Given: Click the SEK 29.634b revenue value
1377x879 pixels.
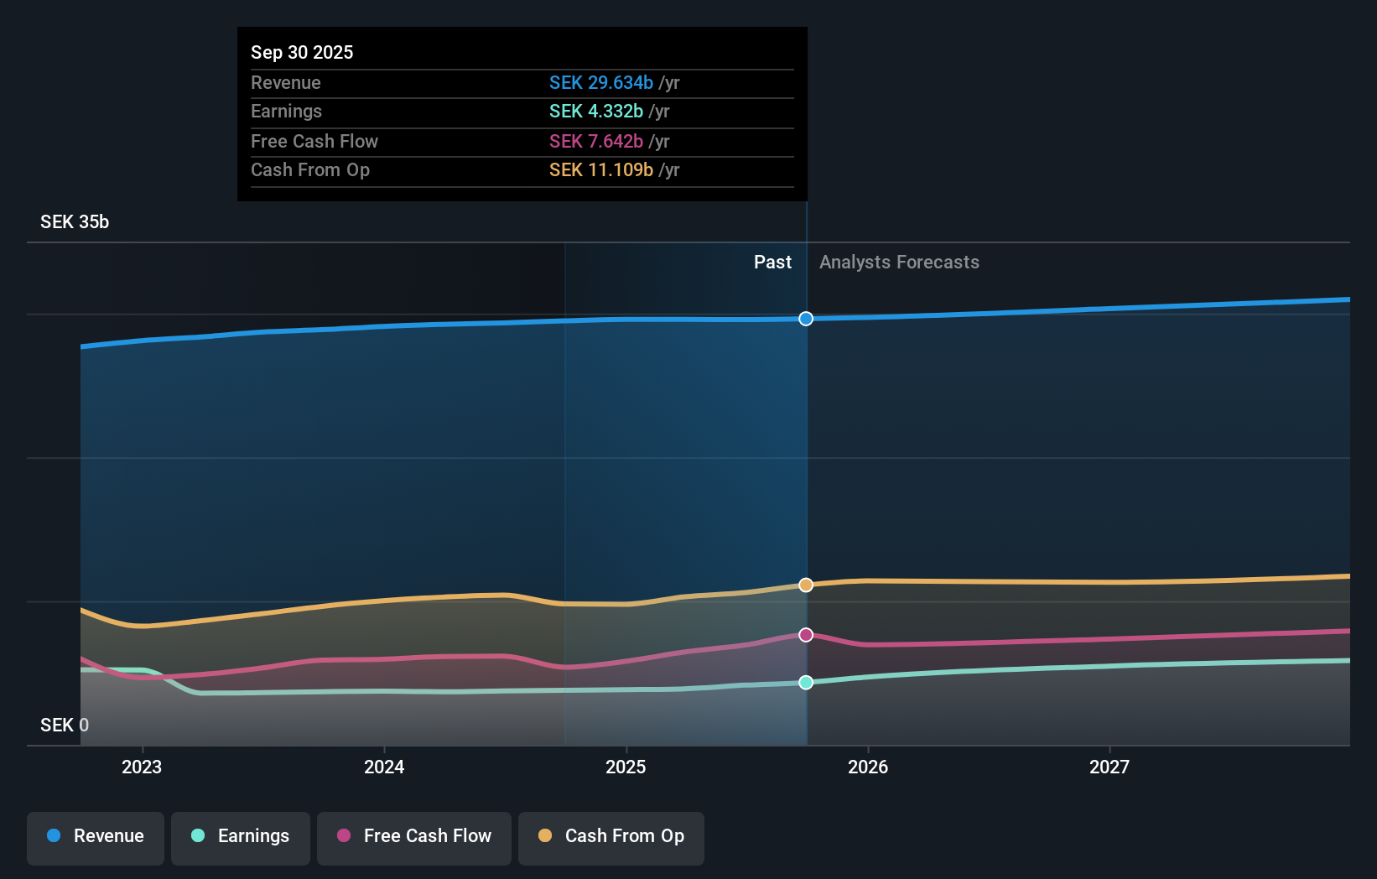Looking at the screenshot, I should pyautogui.click(x=601, y=82).
